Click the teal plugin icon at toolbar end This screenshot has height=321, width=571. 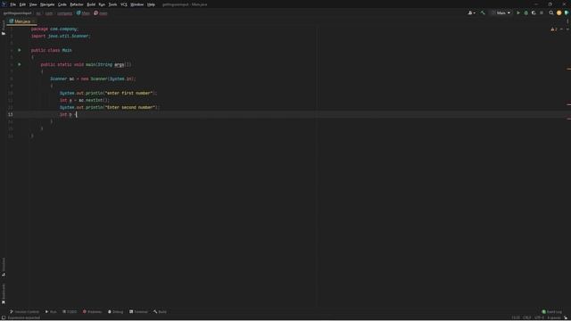tap(567, 12)
